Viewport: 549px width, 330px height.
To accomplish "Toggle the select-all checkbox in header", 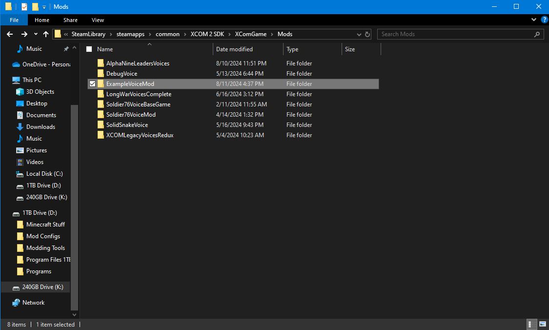I will click(x=89, y=49).
